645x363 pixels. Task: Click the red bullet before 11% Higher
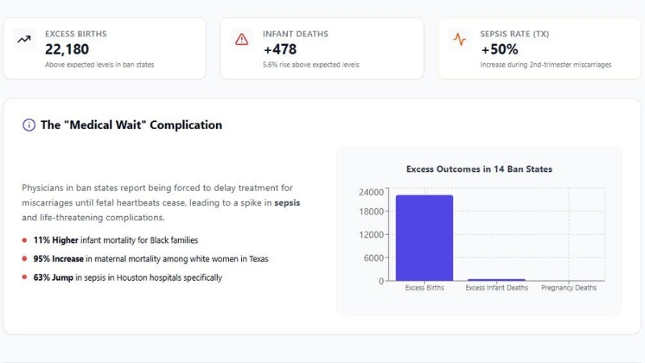25,240
